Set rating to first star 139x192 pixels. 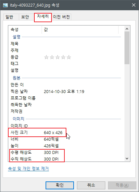(46, 57)
